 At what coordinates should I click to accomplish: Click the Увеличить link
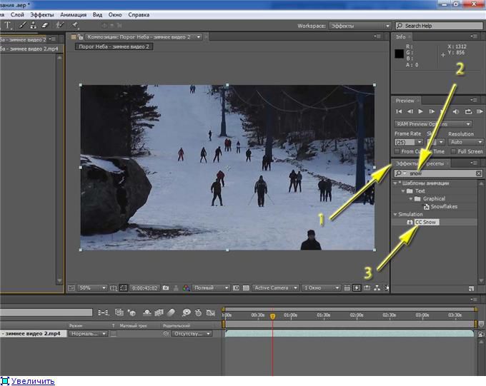pyautogui.click(x=33, y=381)
